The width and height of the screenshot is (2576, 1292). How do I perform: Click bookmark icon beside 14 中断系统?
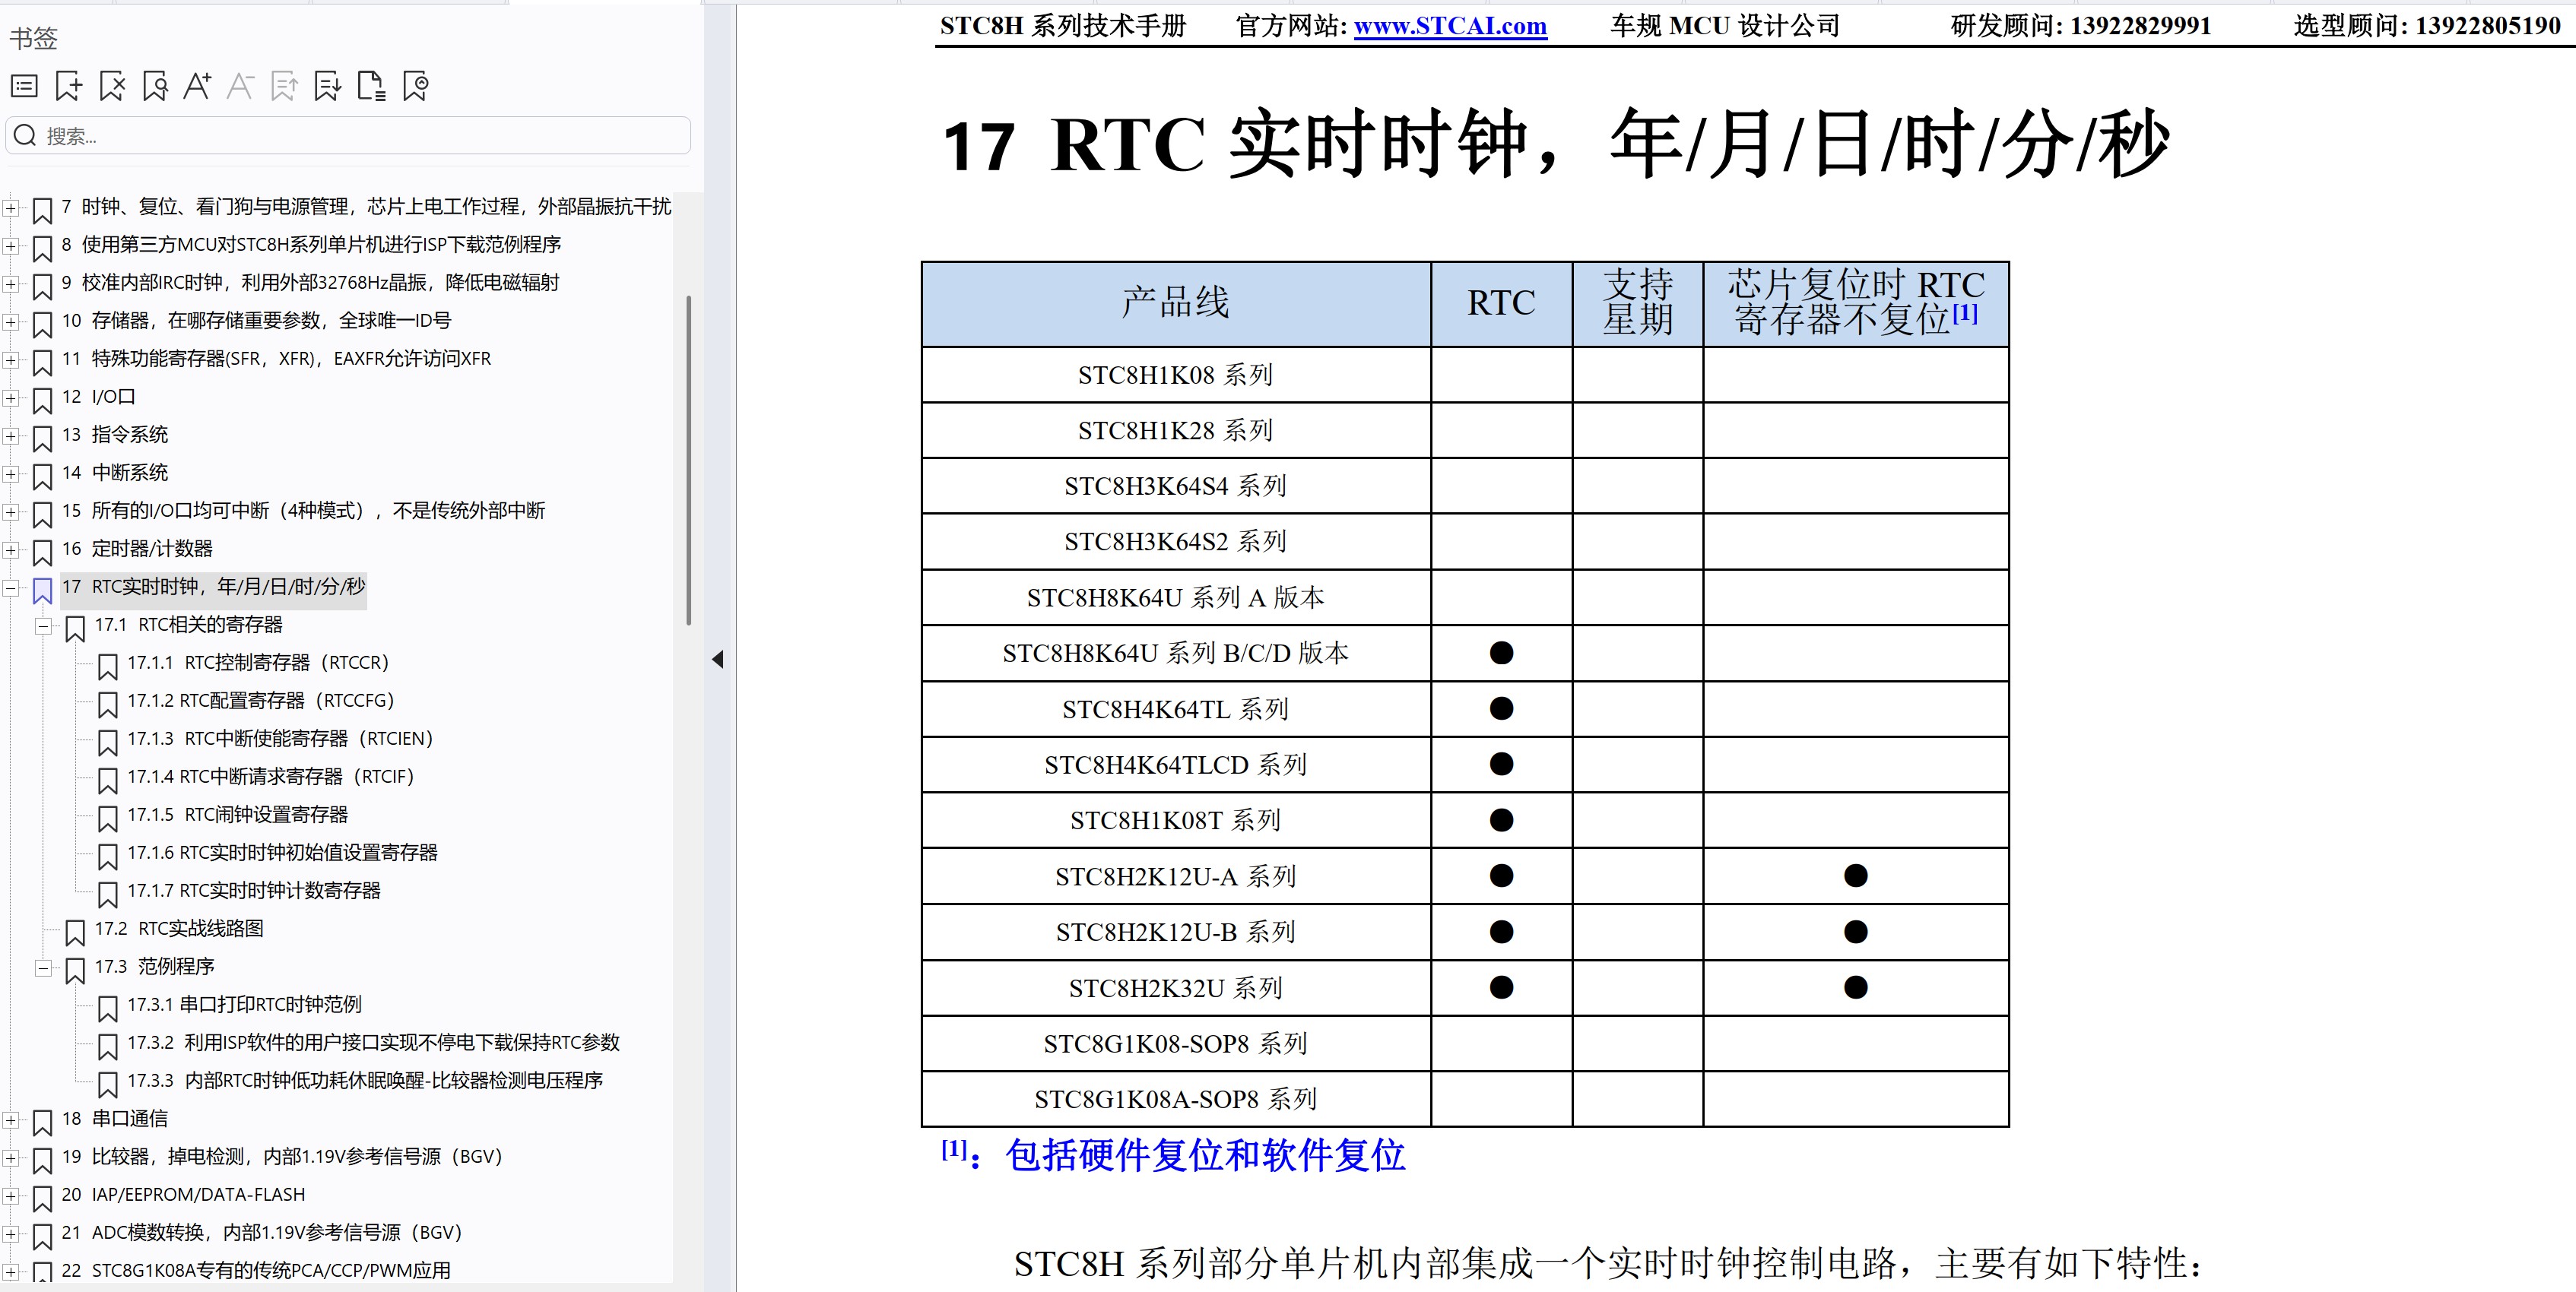point(42,476)
